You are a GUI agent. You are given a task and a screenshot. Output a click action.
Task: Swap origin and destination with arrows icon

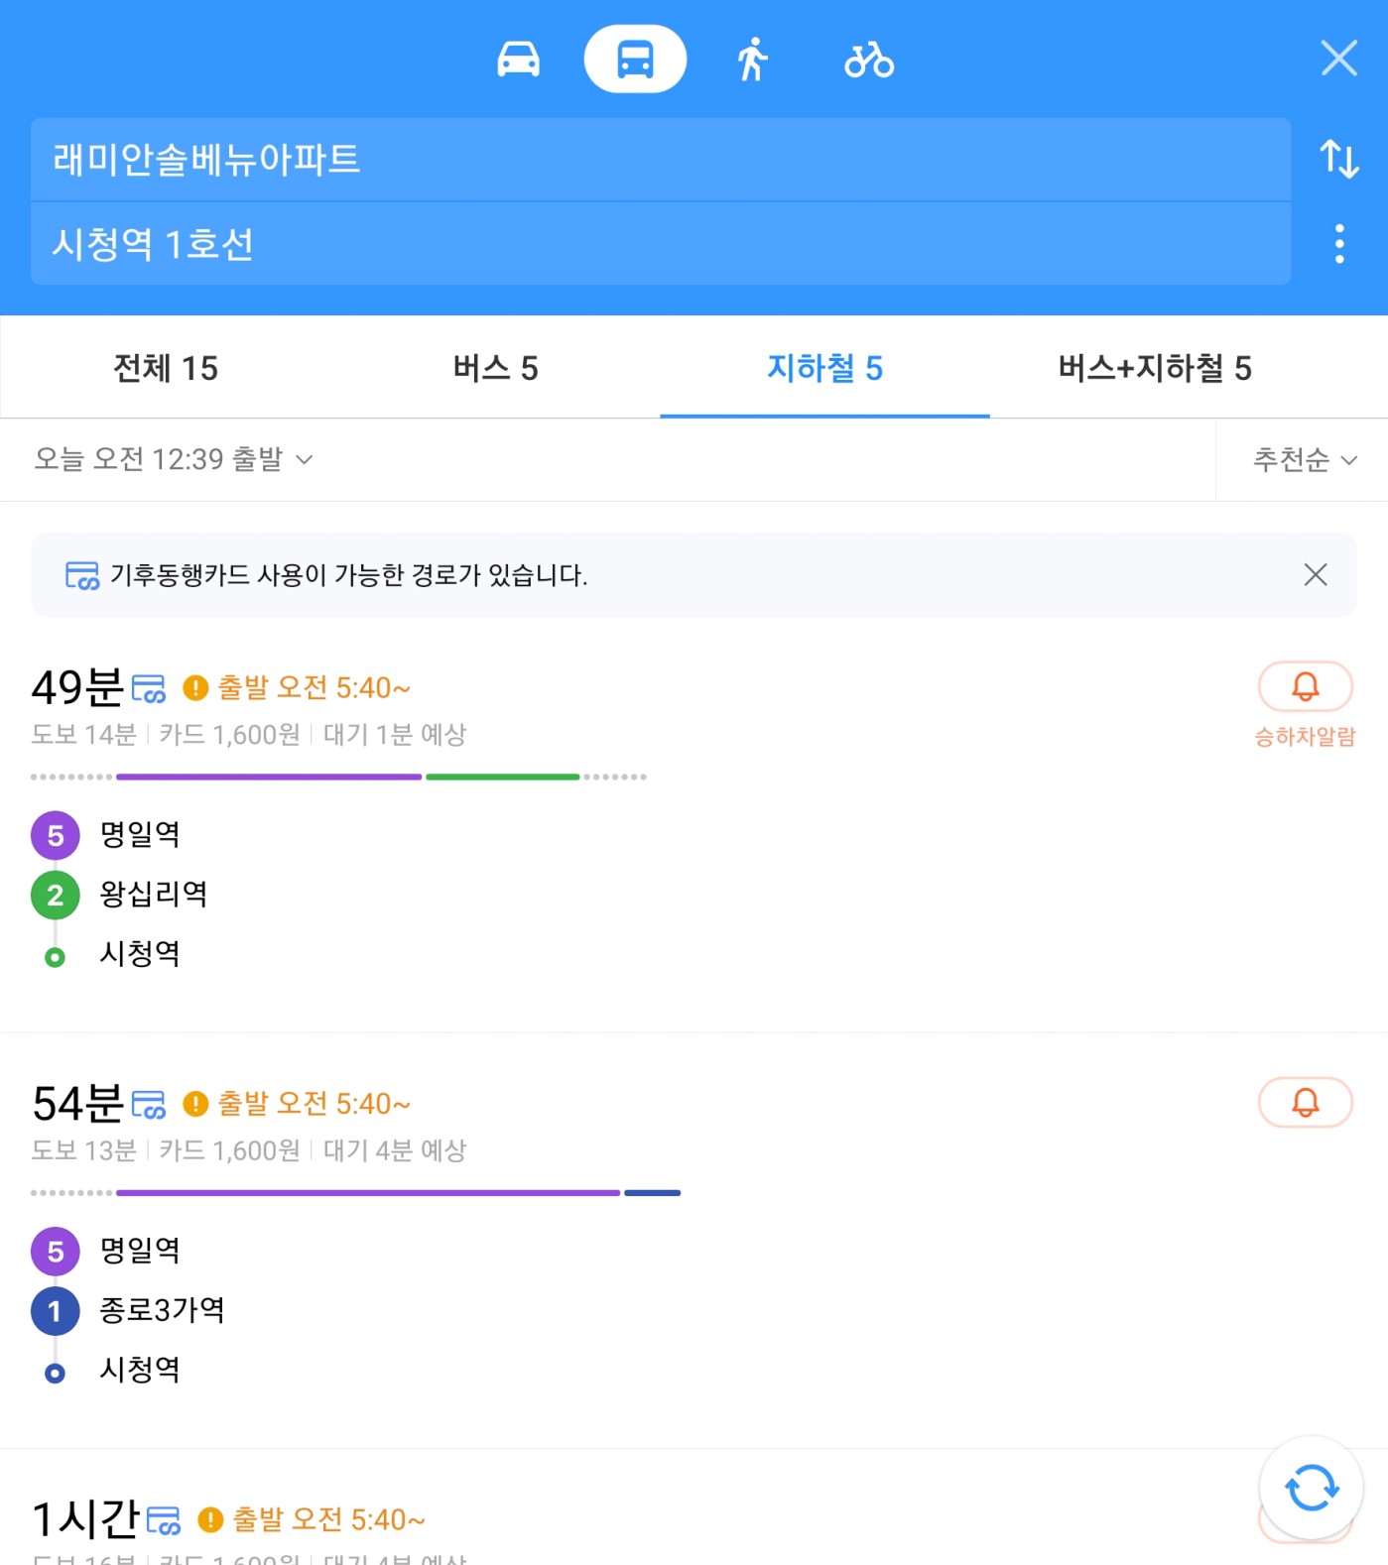(x=1339, y=159)
